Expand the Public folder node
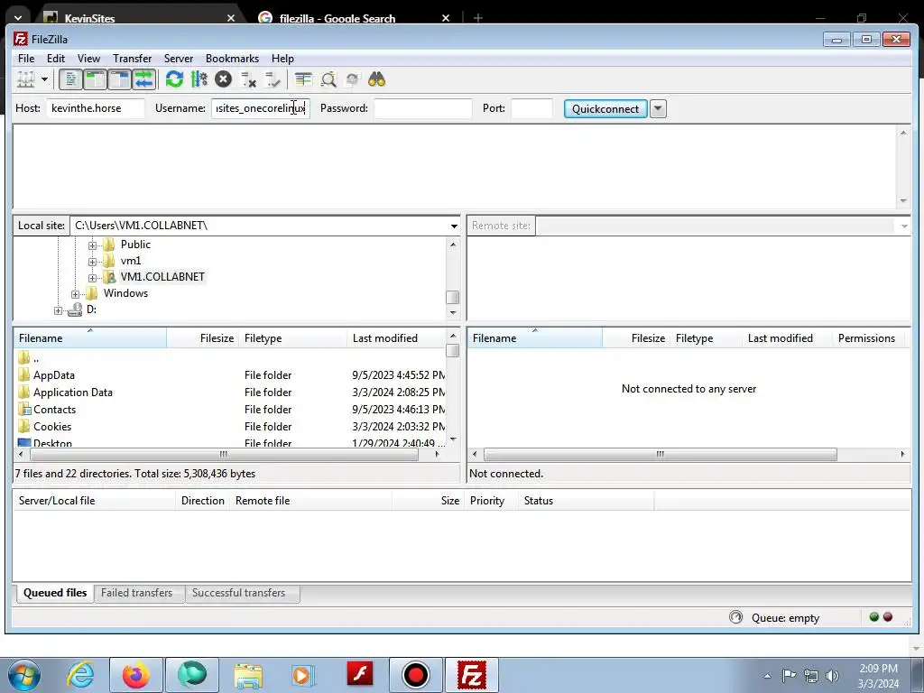The image size is (924, 693). pos(92,245)
